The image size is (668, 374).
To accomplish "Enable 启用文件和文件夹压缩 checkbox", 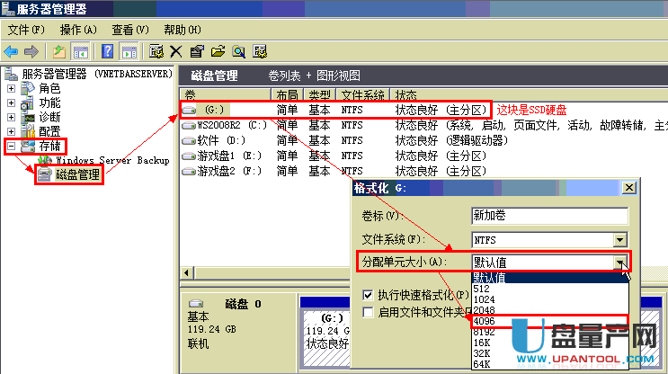I will 368,312.
